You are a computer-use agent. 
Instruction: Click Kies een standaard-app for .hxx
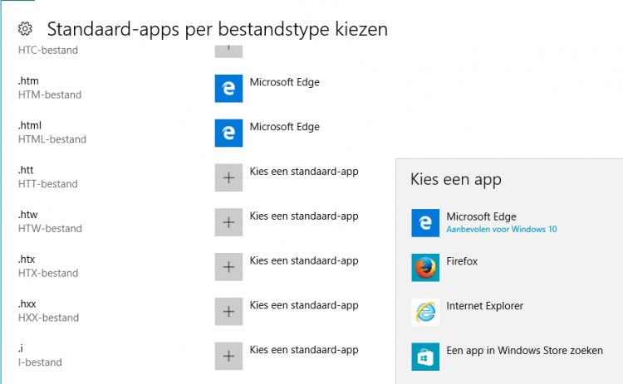point(303,305)
